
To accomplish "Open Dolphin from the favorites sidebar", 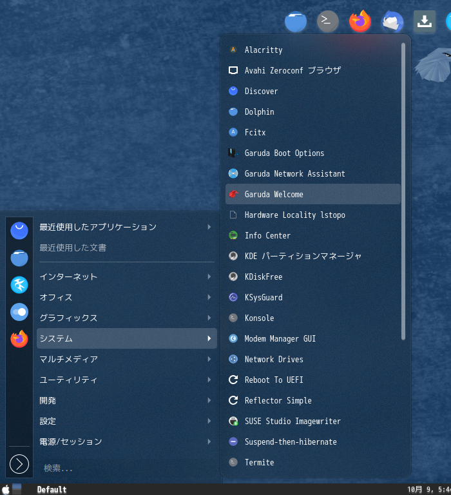I will click(19, 258).
